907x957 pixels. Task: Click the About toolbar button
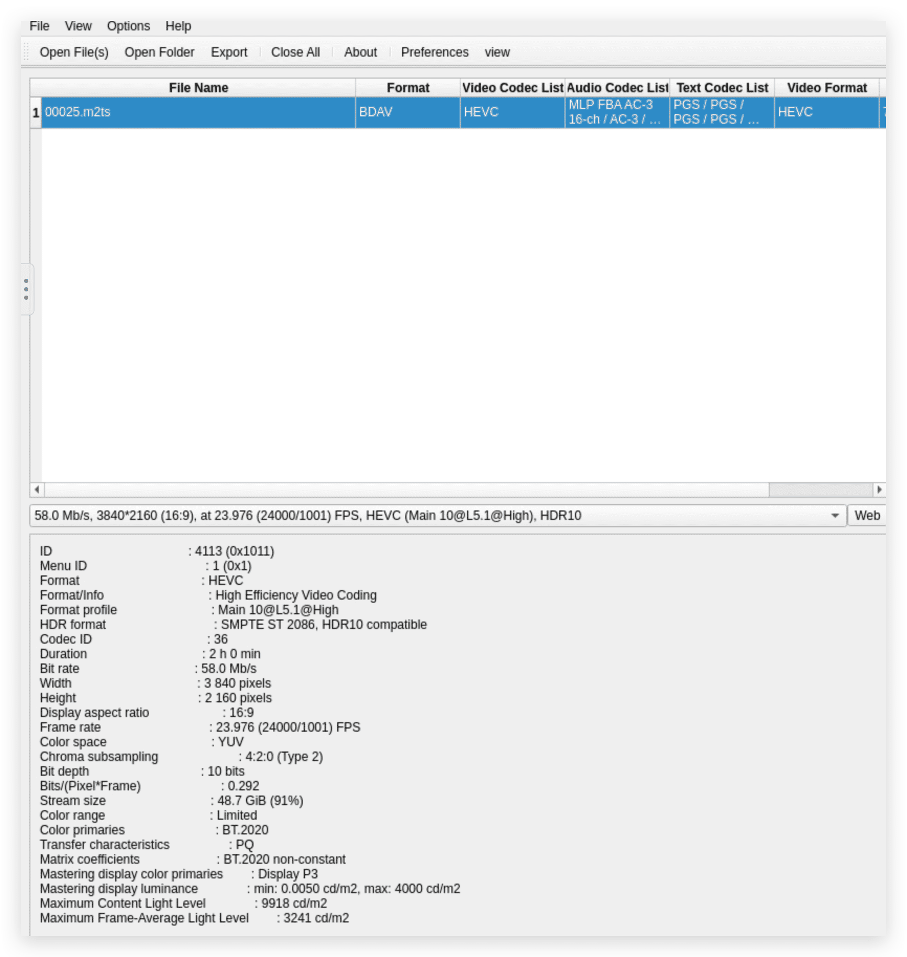coord(360,52)
